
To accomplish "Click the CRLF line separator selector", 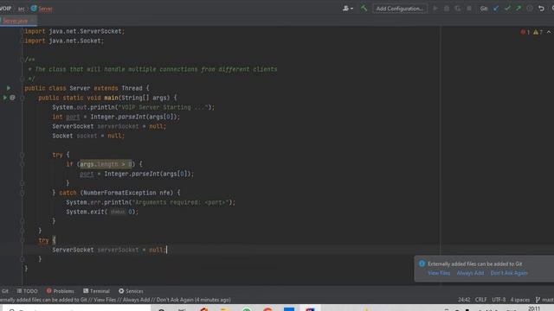I will 481,300.
